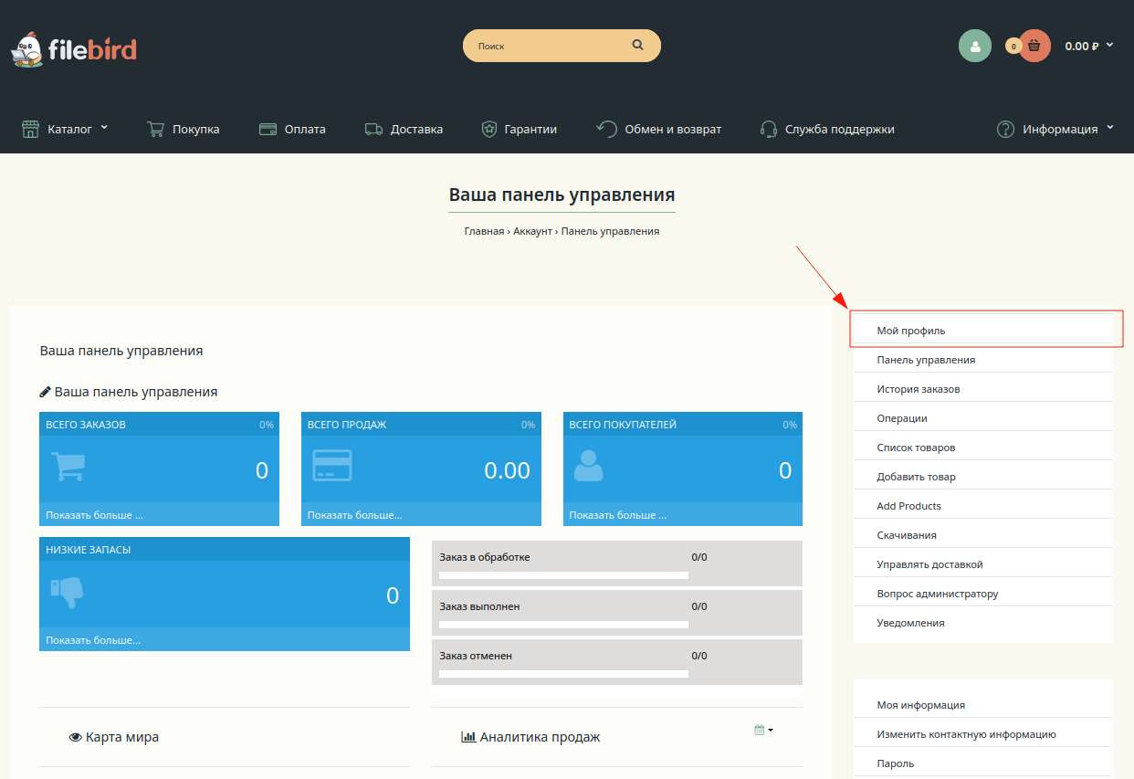Open the shopping cart basket icon
The width and height of the screenshot is (1134, 779).
pos(1034,46)
